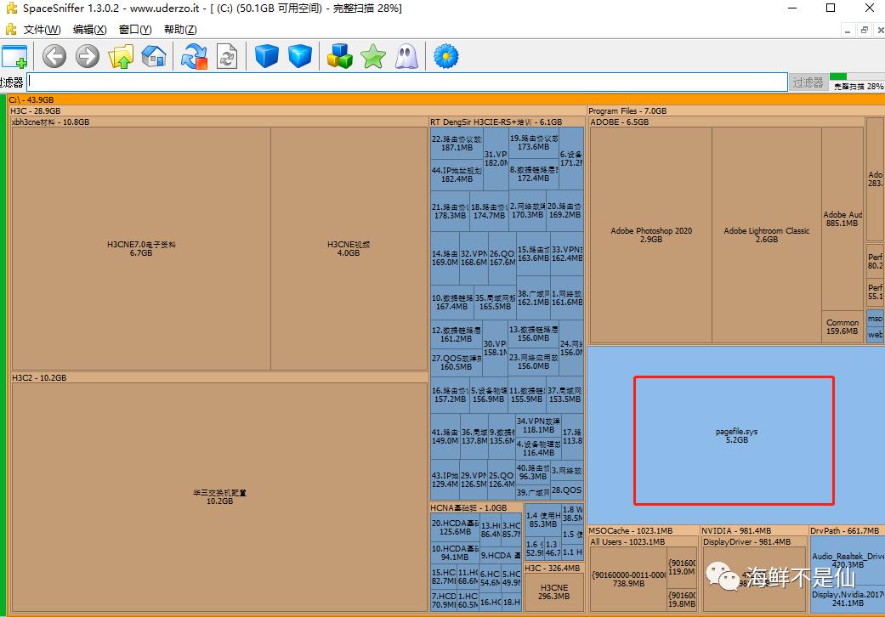This screenshot has width=885, height=617.
Task: Click the green star icon
Action: point(372,57)
